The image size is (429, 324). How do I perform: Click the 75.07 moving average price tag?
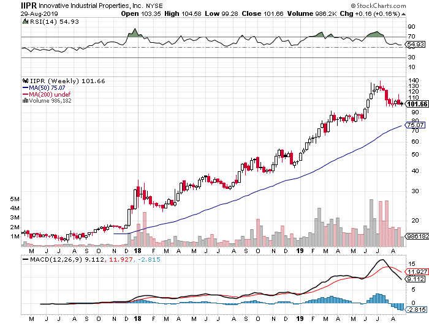tap(416, 125)
